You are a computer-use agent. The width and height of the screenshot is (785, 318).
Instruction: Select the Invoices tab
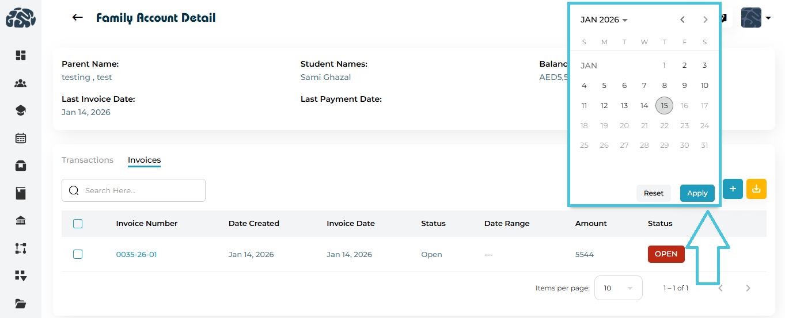tap(144, 160)
